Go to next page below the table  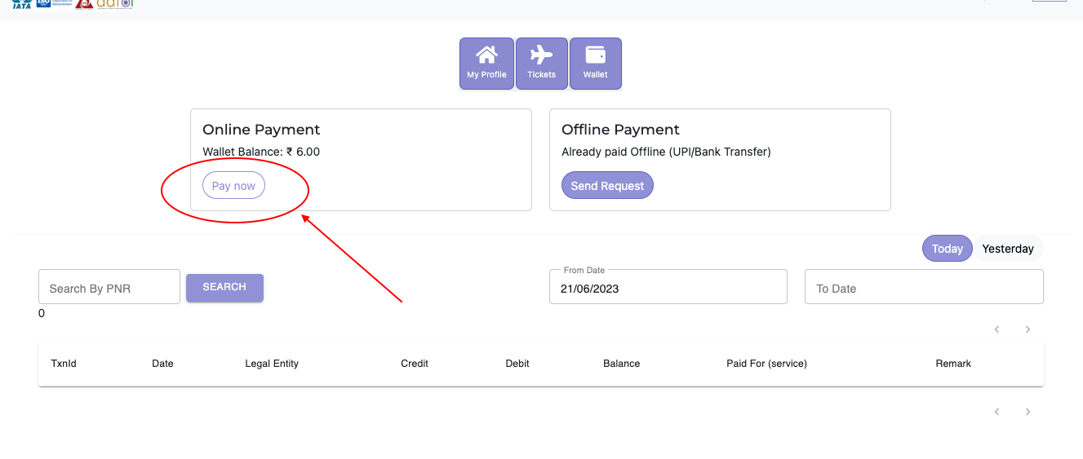tap(1028, 412)
